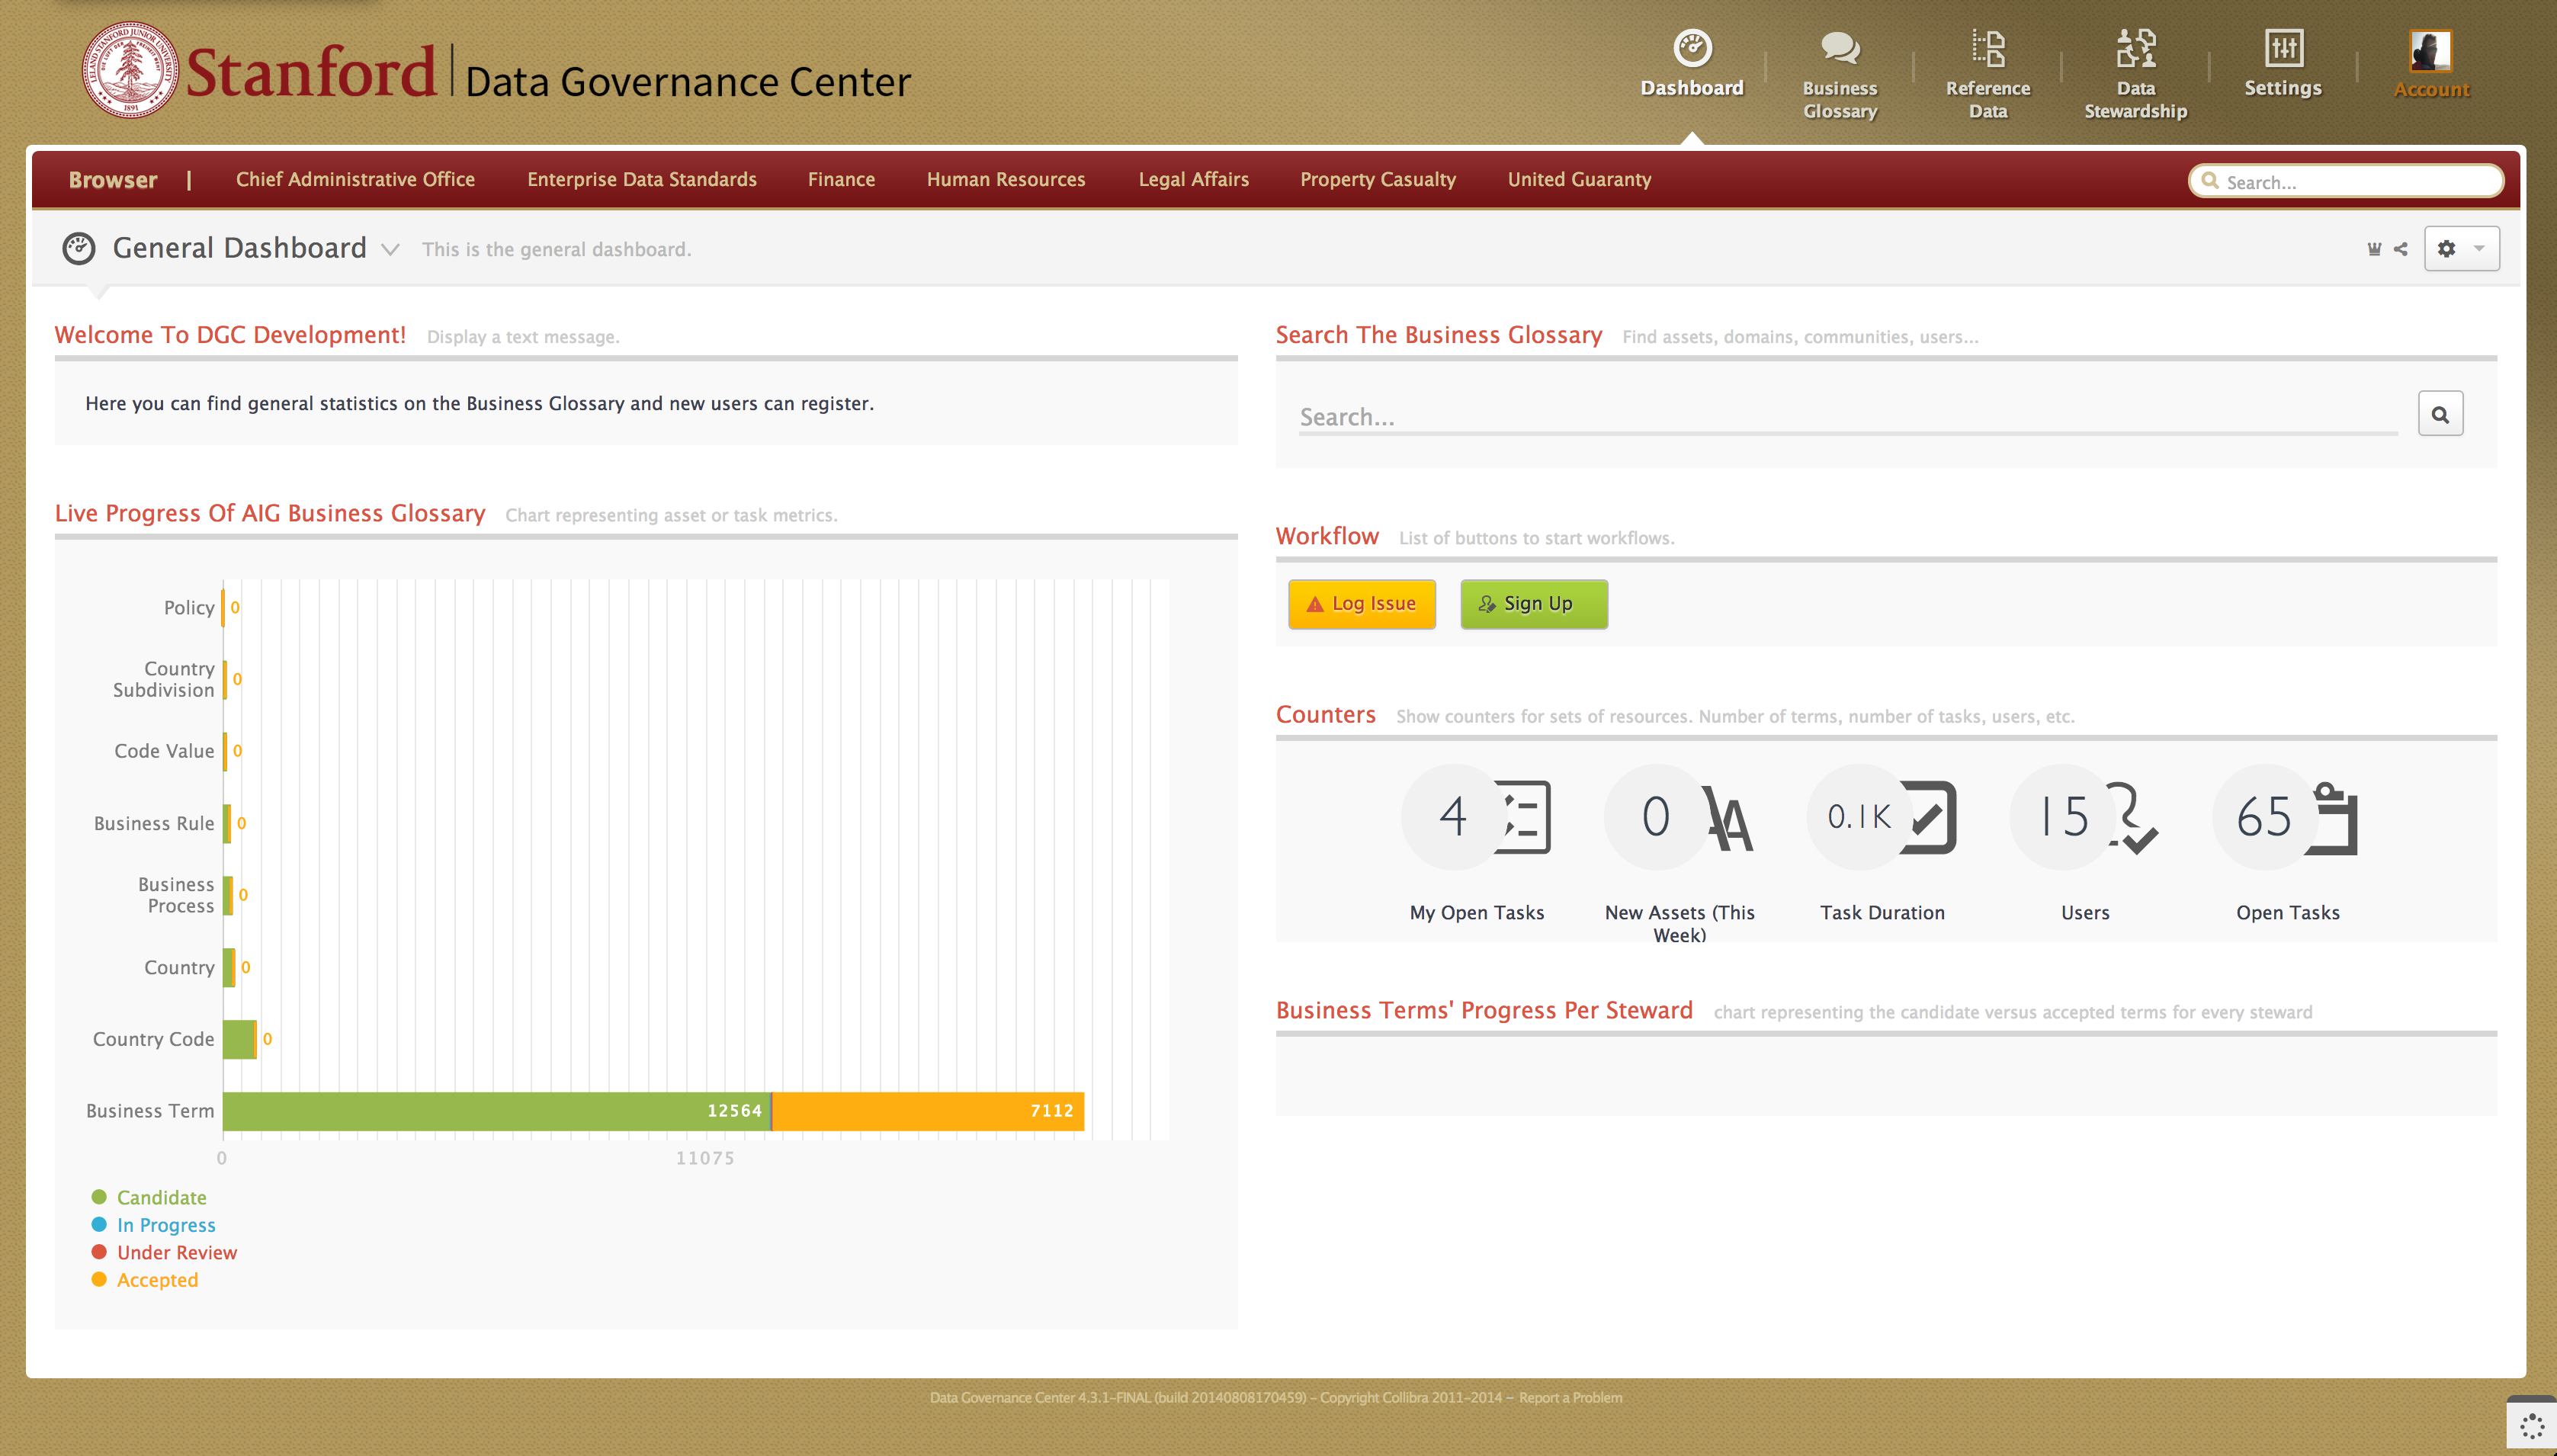Toggle the In Progress legend entry
The height and width of the screenshot is (1456, 2557).
[153, 1225]
